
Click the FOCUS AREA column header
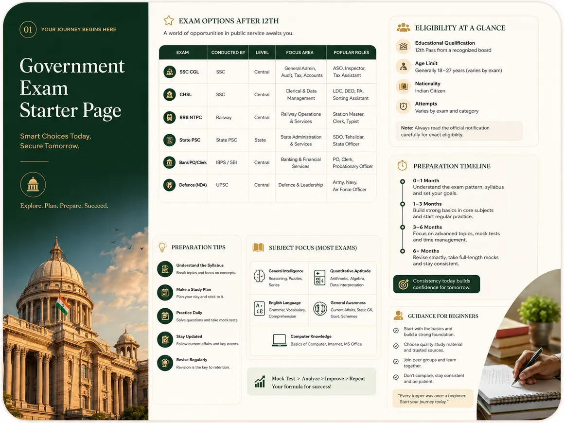coord(300,53)
